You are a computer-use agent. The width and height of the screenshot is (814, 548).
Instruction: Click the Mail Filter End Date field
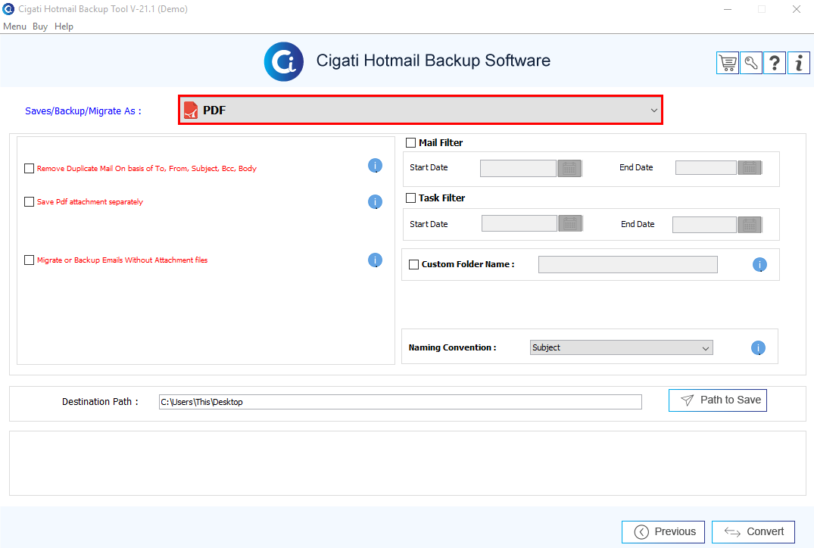click(x=706, y=167)
